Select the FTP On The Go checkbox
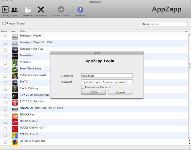Image resolution: width=191 pixels, height=150 pixels. tap(5, 136)
